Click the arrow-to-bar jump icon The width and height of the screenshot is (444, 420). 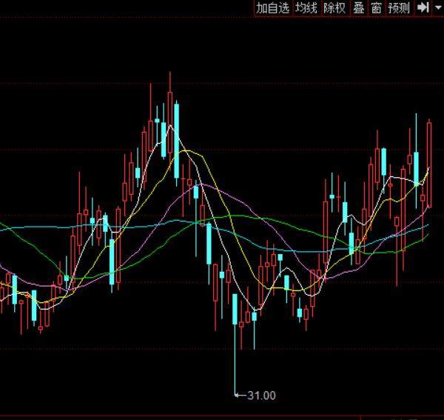423,8
